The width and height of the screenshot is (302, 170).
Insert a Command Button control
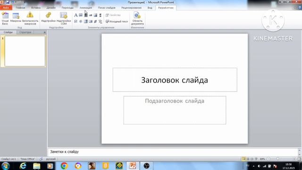(x=91, y=15)
